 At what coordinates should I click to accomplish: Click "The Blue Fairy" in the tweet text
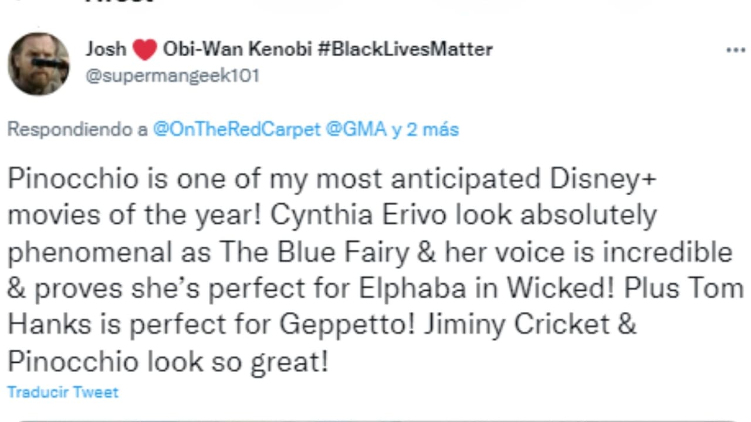click(x=314, y=252)
